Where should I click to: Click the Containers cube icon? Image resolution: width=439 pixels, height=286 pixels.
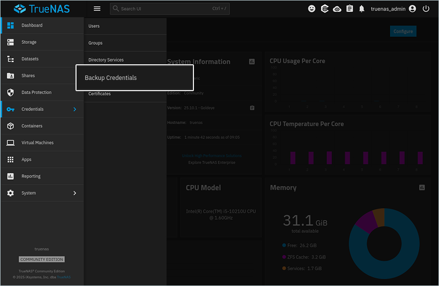[x=10, y=126]
